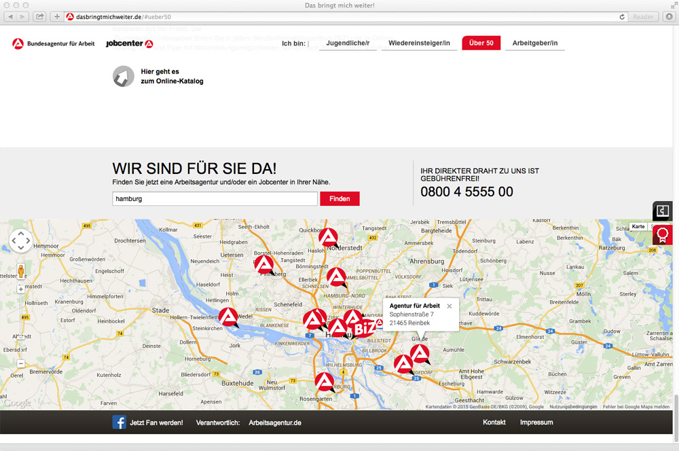Open the Arbeitgeber/in tab
Screen dimensions: 679x451
pyautogui.click(x=534, y=43)
